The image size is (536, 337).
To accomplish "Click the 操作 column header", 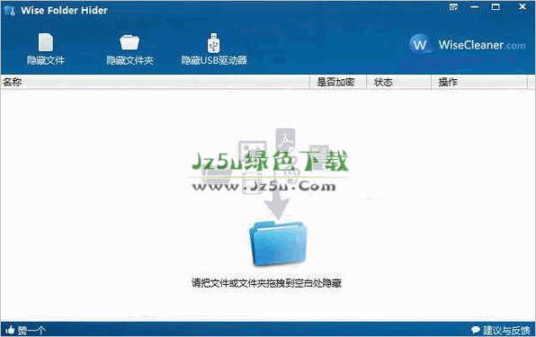I will tap(479, 83).
